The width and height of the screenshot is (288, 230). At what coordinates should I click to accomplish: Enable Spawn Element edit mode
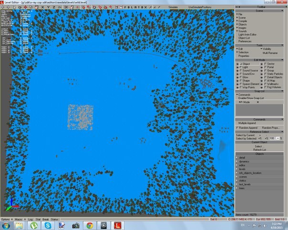click(x=249, y=84)
